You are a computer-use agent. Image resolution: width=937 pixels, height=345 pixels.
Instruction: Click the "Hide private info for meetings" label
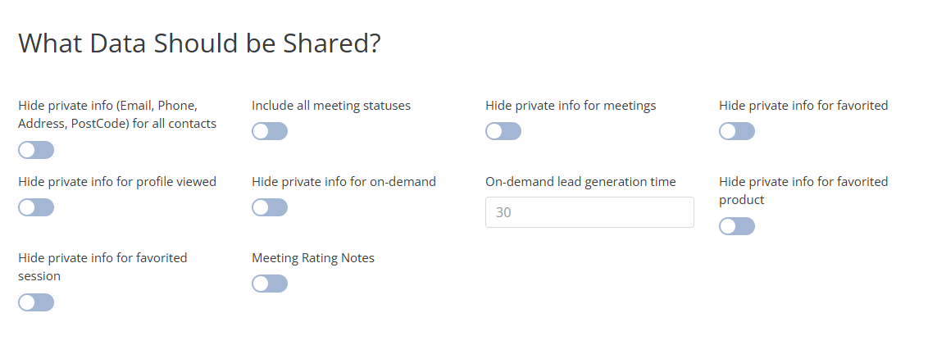[571, 106]
